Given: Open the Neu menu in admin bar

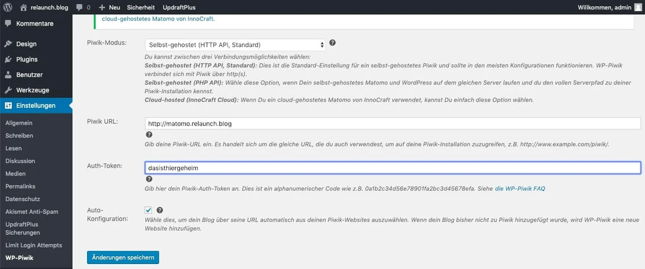Looking at the screenshot, I should 109,7.
